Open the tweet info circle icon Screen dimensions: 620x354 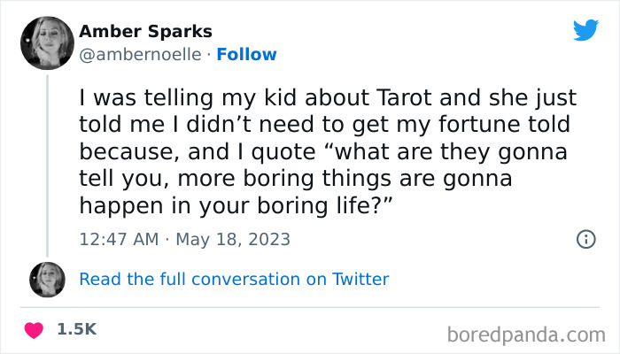(585, 239)
